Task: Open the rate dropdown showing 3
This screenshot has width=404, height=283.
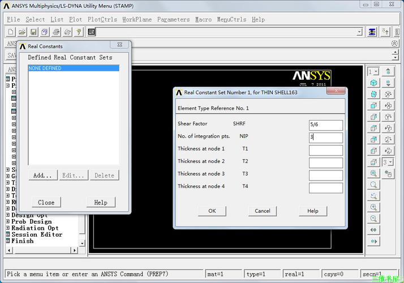Action: click(388, 162)
